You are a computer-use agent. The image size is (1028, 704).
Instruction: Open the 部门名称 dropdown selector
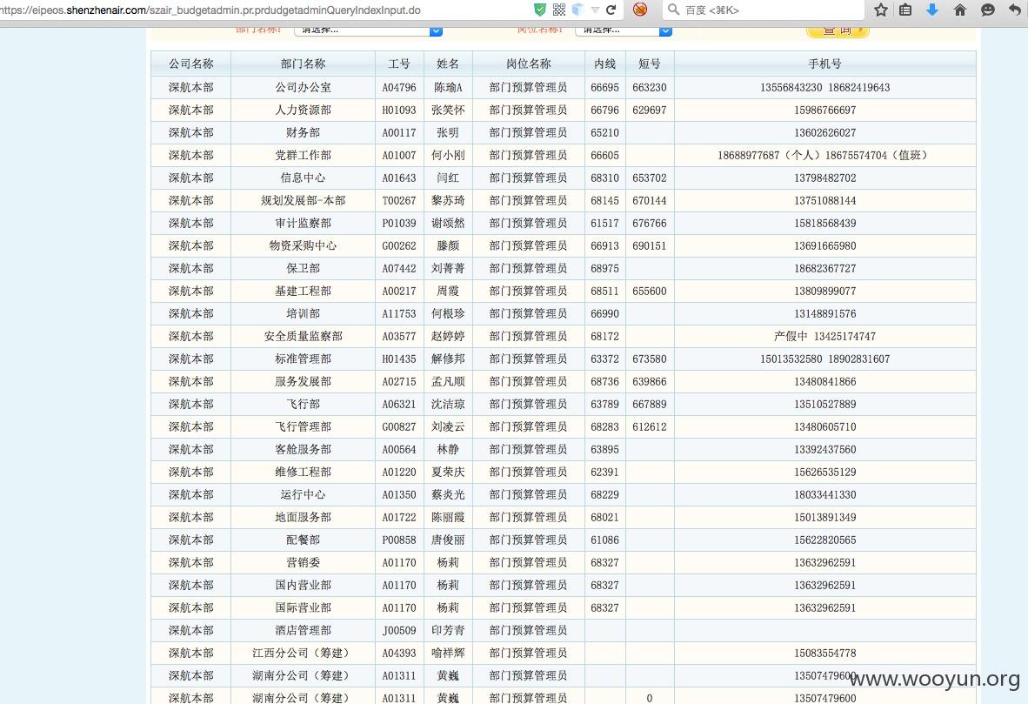pyautogui.click(x=369, y=30)
